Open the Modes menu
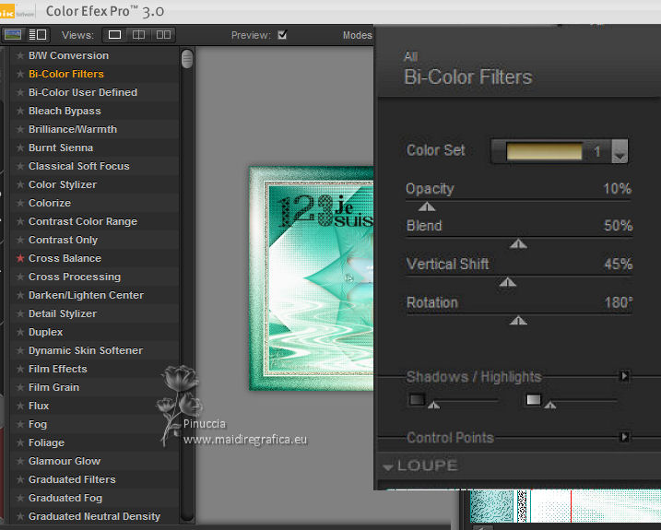Screen dimensions: 661x530 (357, 35)
